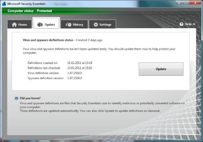Click the virus definition version 1.97.1518.0 value
This screenshot has height=142, width=203.
[x=75, y=73]
